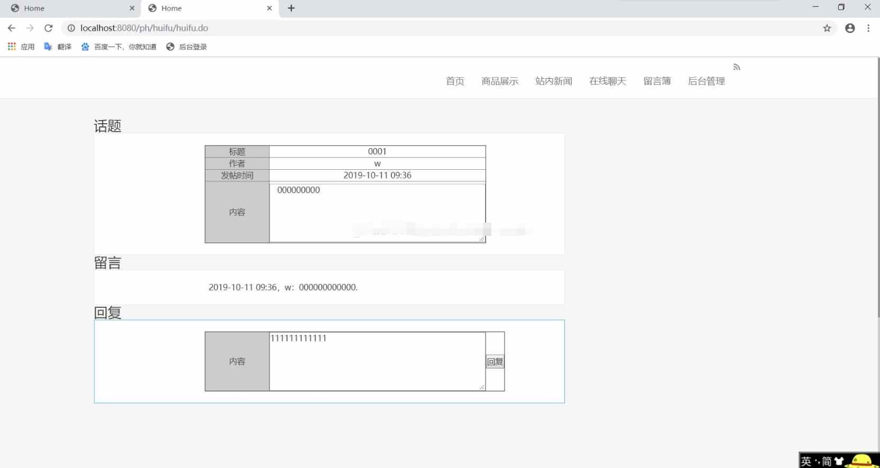Reload the current page
The width and height of the screenshot is (880, 468).
pos(48,28)
